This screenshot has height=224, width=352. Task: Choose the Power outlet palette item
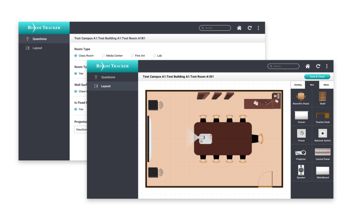pos(301,135)
